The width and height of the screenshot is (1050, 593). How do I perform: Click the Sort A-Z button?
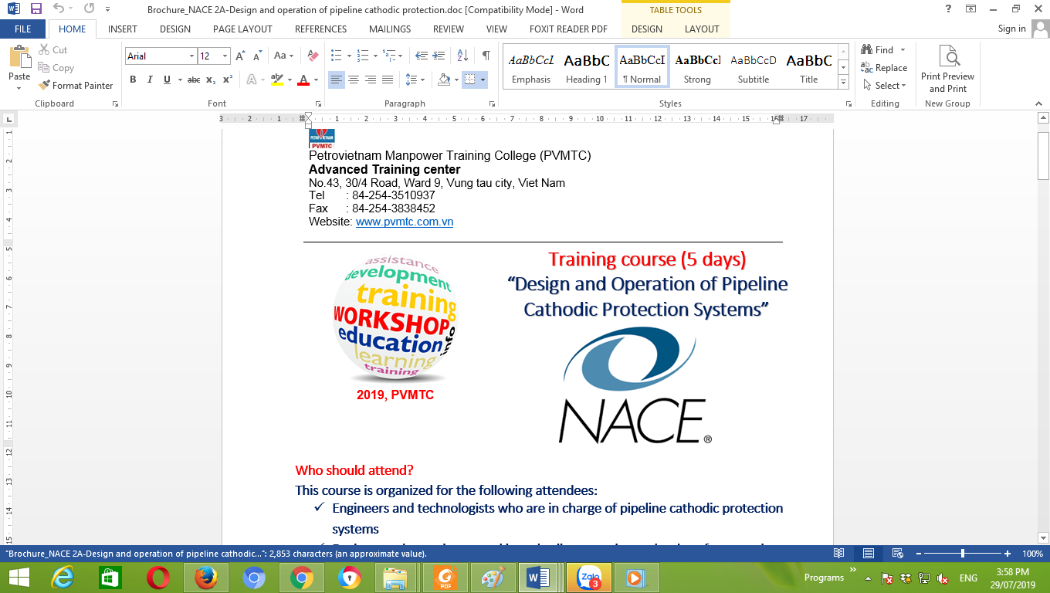tap(462, 56)
